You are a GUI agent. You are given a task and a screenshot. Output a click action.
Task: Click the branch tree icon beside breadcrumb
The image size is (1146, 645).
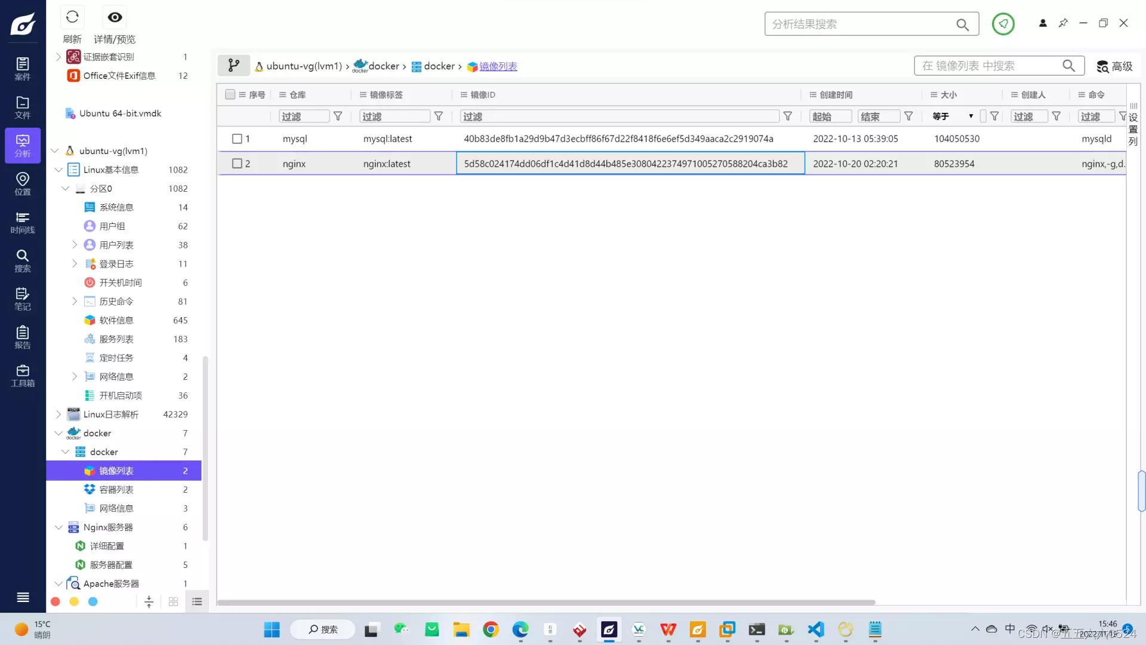tap(233, 66)
